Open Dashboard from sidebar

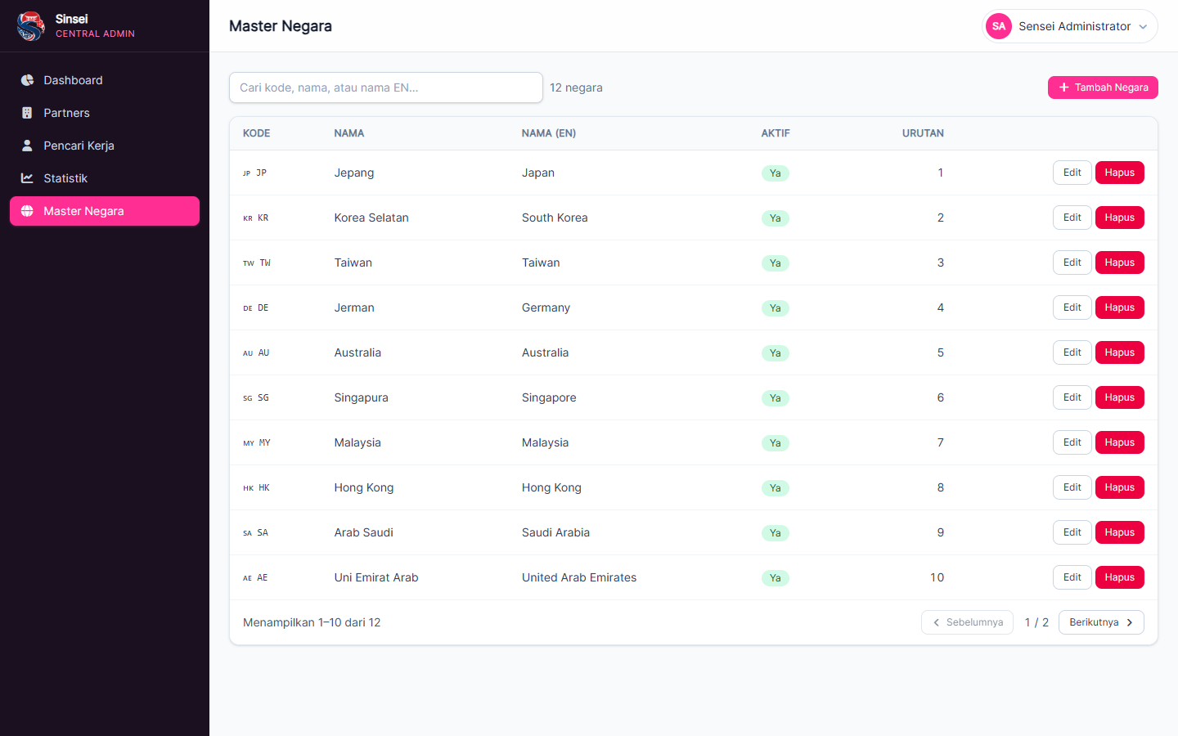[x=105, y=80]
